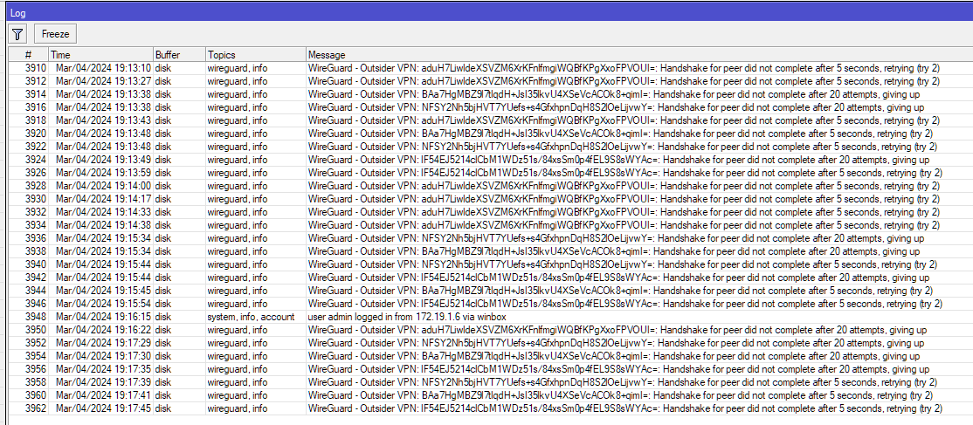This screenshot has width=973, height=425.
Task: Open the log filter funnel icon
Action: pos(17,34)
